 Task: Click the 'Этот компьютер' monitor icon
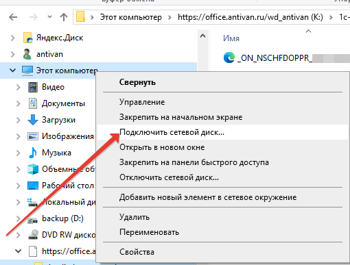27,71
